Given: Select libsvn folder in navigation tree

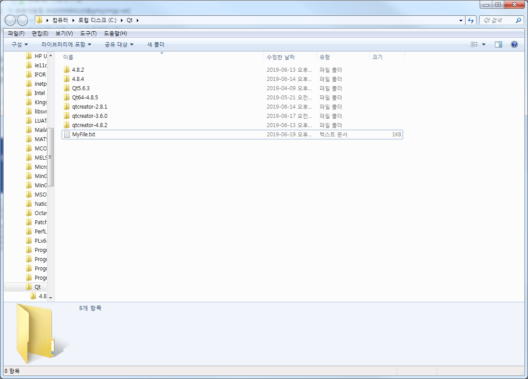Looking at the screenshot, I should [36, 111].
